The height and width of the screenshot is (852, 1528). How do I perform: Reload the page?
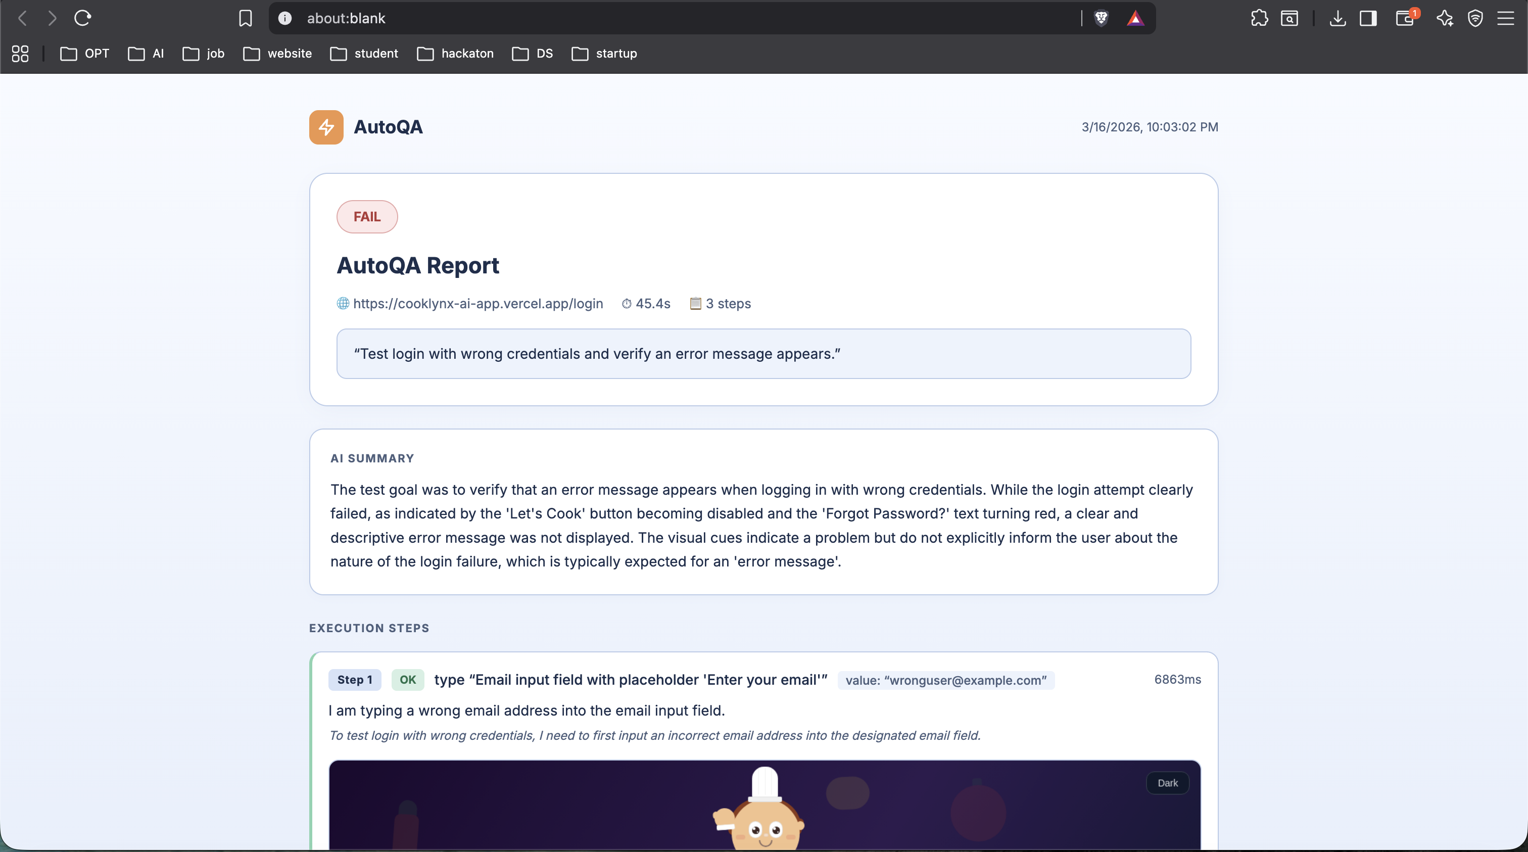click(x=82, y=18)
